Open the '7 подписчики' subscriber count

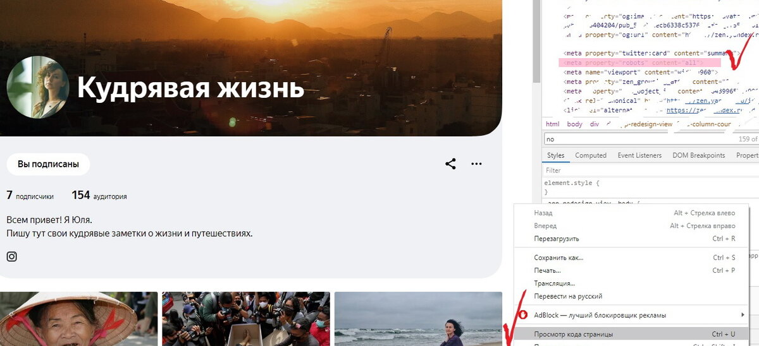(30, 196)
